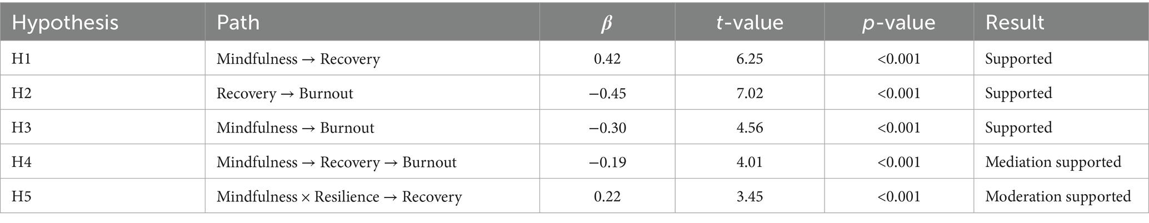Click the Hypothesis column header

[x=65, y=23]
